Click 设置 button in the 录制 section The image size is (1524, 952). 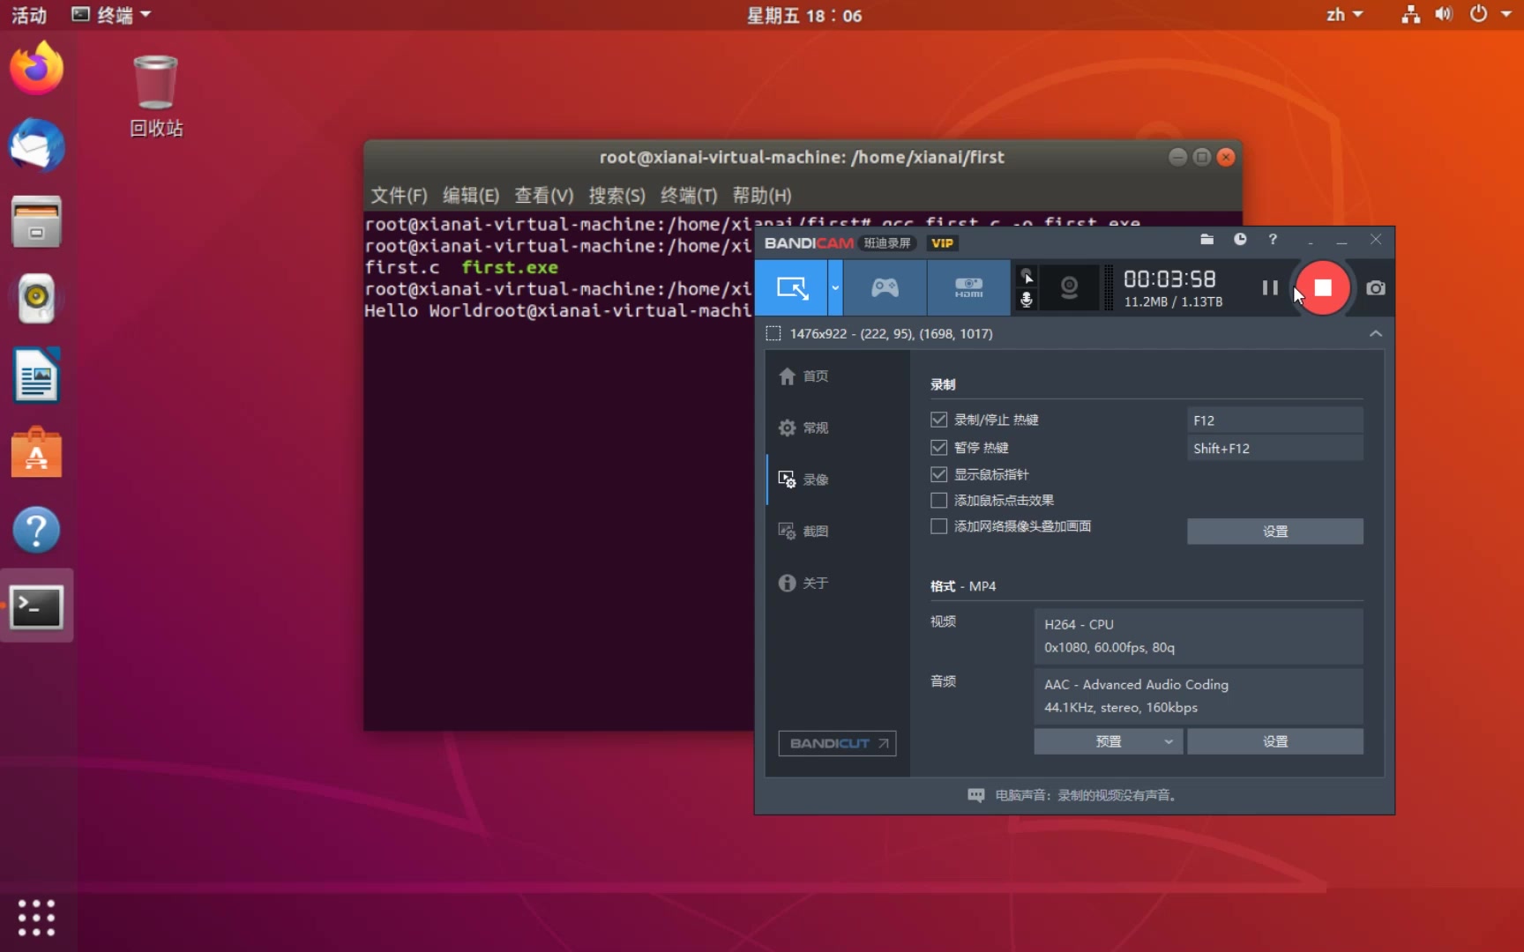(1274, 532)
